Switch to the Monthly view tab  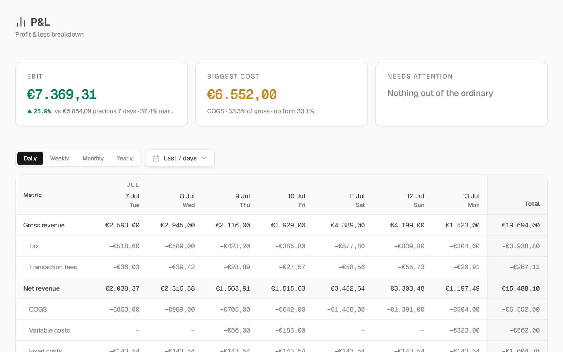(93, 158)
